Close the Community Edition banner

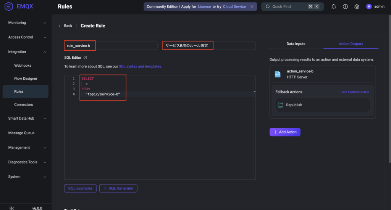[252, 6]
